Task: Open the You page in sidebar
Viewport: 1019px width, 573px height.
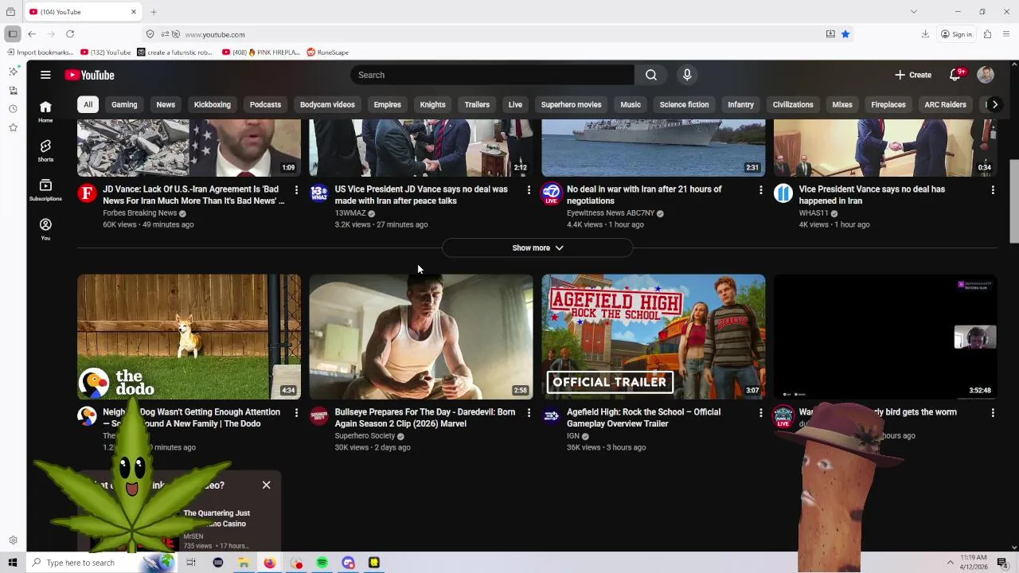Action: point(45,229)
